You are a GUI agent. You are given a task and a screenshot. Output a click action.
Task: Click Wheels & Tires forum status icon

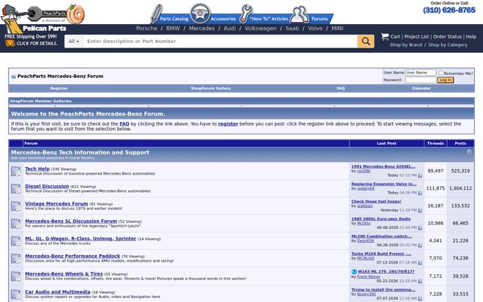[x=16, y=276]
